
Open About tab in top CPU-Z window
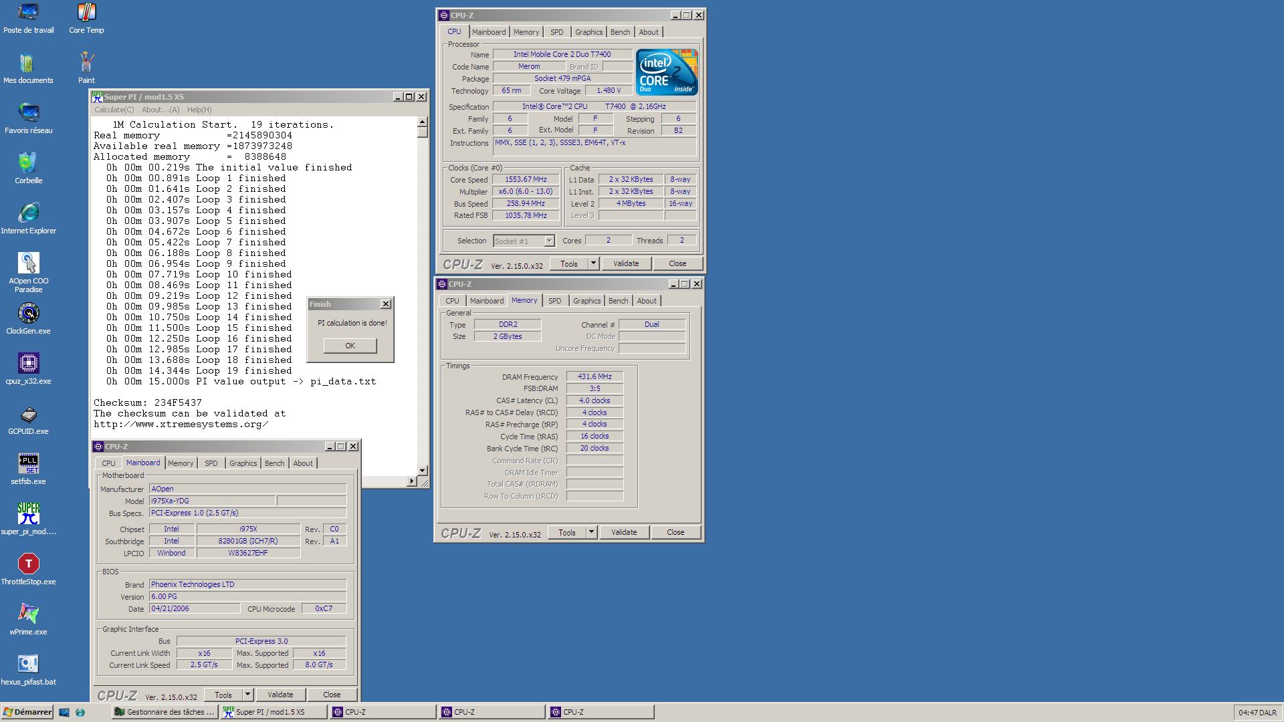(x=649, y=32)
